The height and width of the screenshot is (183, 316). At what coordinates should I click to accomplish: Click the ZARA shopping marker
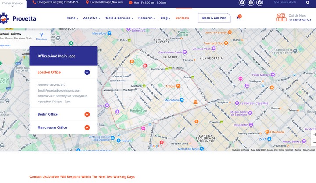pos(269,139)
